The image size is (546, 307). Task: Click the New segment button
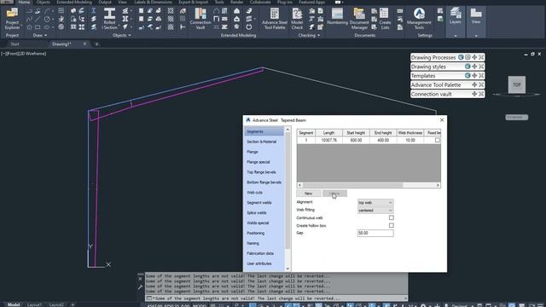click(309, 194)
